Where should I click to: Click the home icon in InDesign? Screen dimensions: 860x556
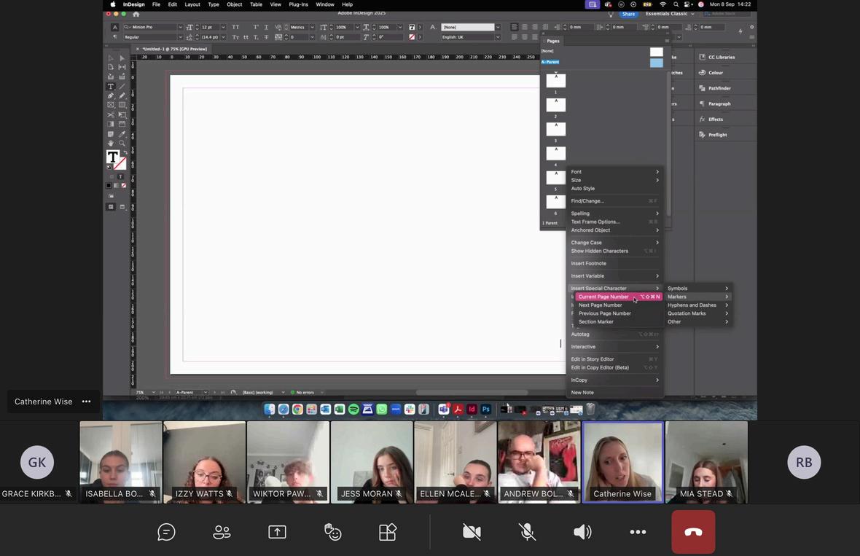(136, 14)
